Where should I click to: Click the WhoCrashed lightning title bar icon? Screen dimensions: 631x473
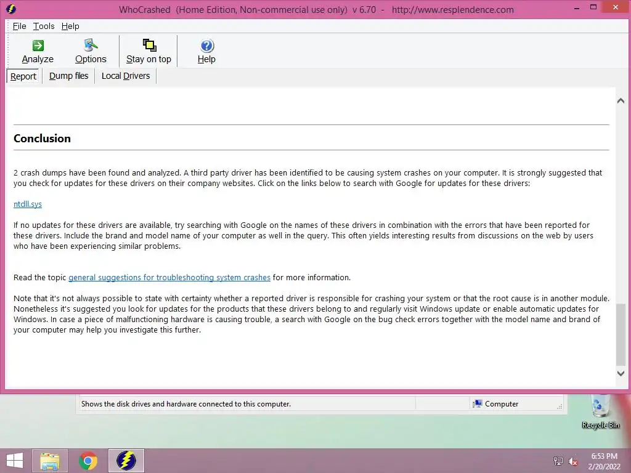click(x=11, y=9)
